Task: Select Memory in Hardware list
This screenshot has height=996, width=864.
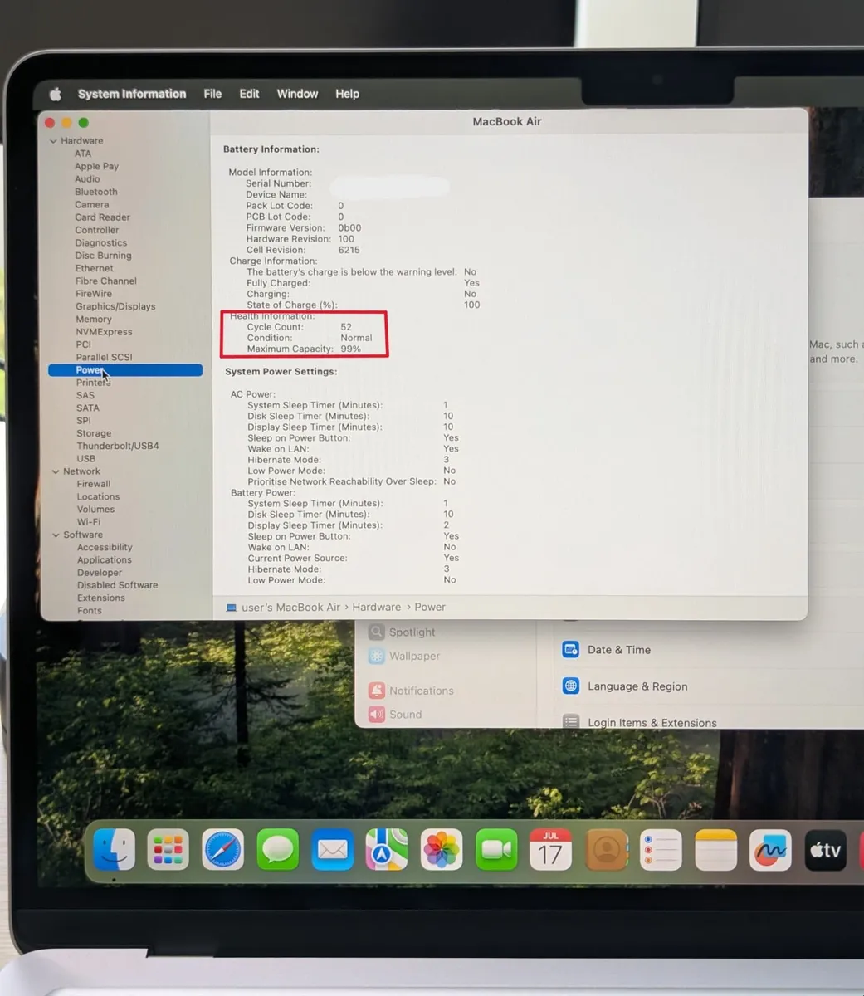Action: [x=94, y=319]
